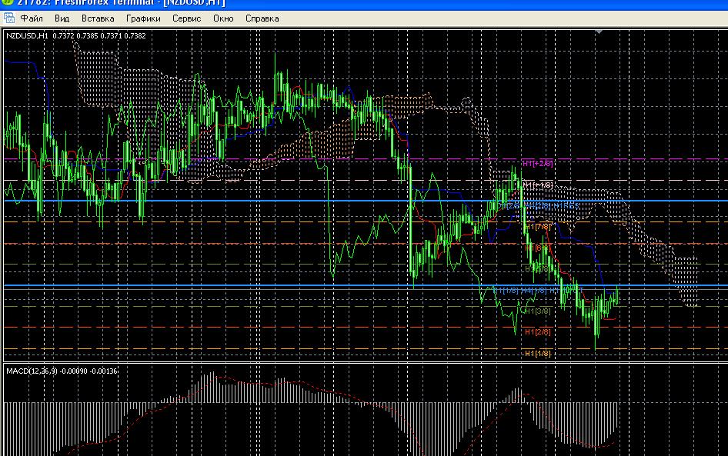Select the H1[1/8] bottom level label
This screenshot has width=728, height=456.
[537, 353]
